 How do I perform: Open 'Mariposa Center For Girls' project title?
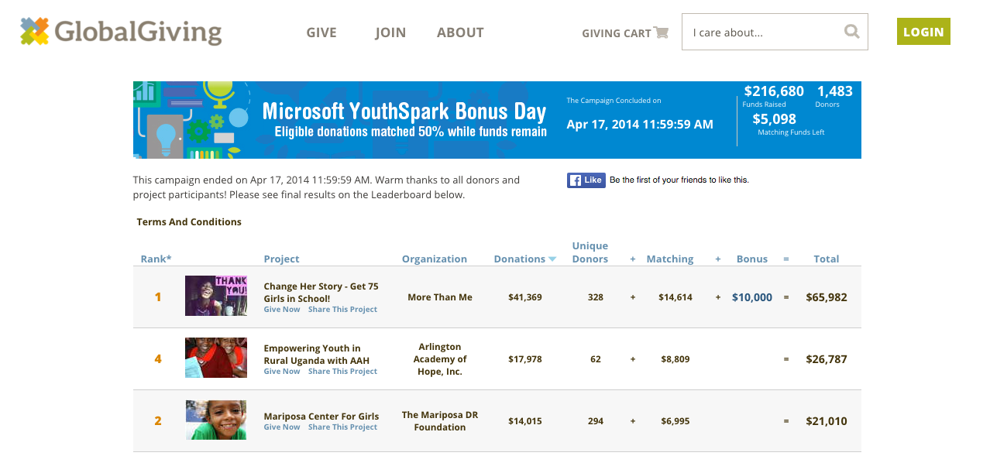coord(321,417)
